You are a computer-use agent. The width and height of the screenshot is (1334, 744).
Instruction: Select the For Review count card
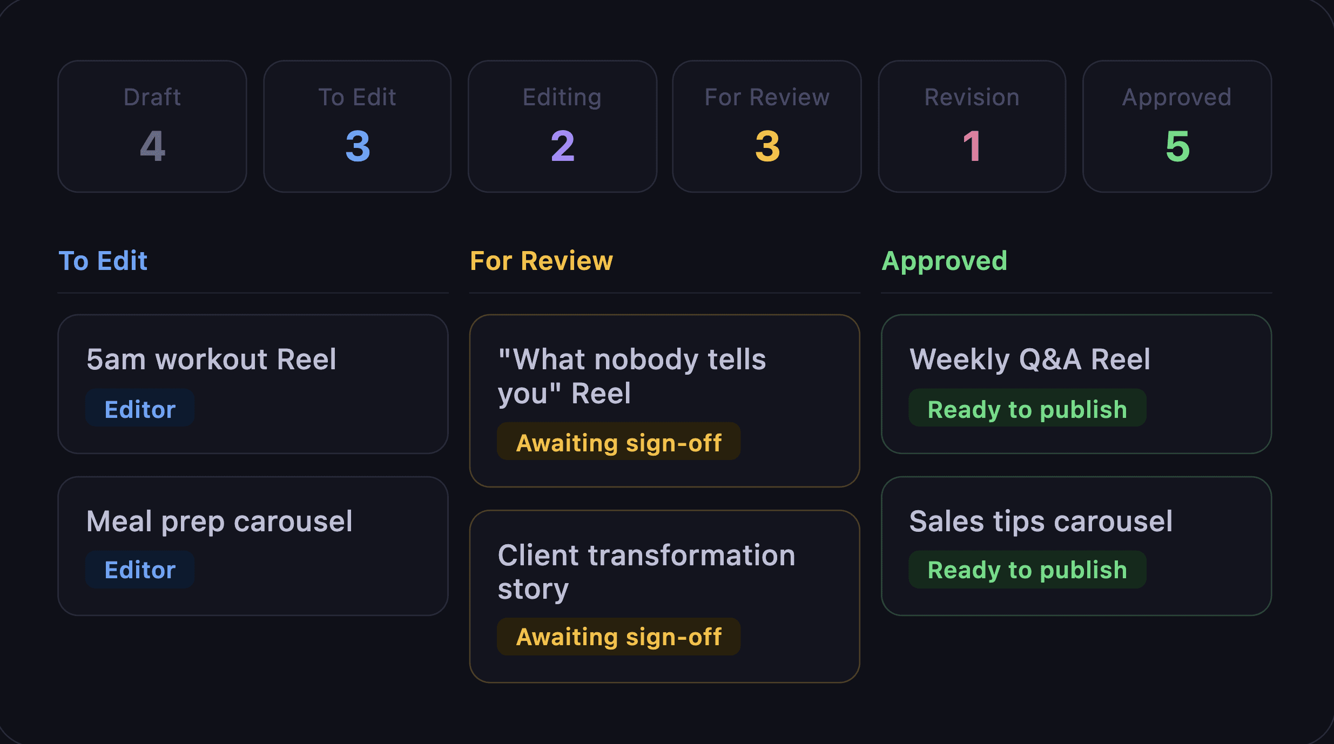(x=767, y=126)
